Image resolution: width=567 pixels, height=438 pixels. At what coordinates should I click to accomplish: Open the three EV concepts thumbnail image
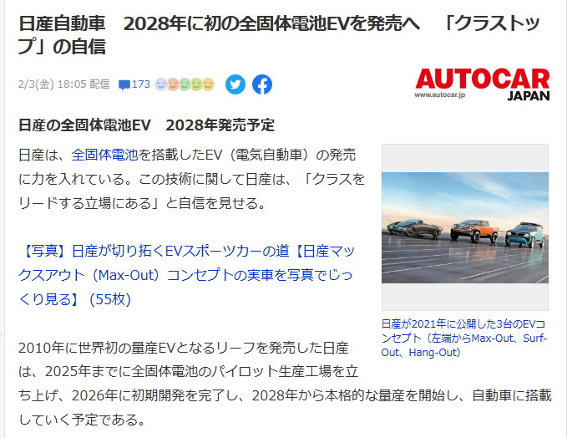(x=465, y=227)
